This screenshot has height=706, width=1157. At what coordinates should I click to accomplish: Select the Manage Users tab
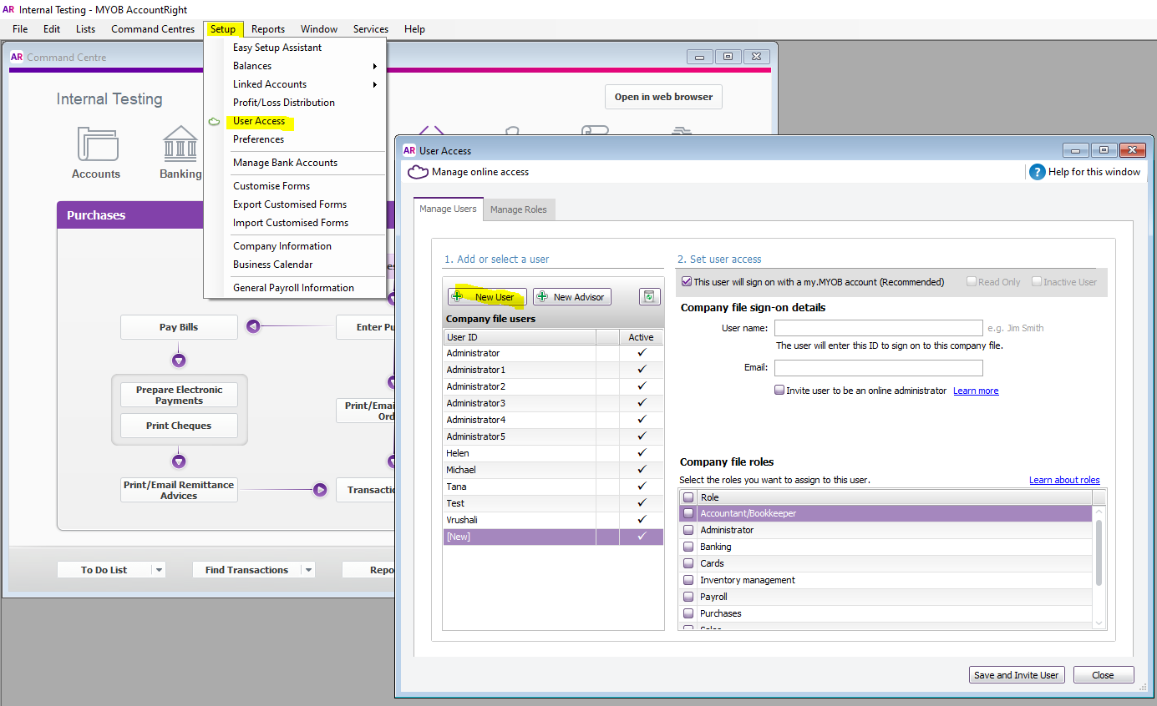click(448, 209)
